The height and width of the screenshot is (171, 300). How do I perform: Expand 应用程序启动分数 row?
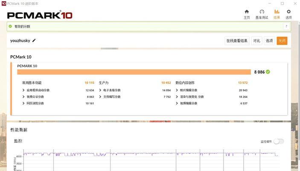[x=23, y=90]
